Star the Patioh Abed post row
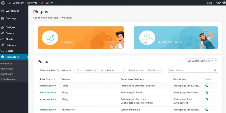 click(x=207, y=86)
